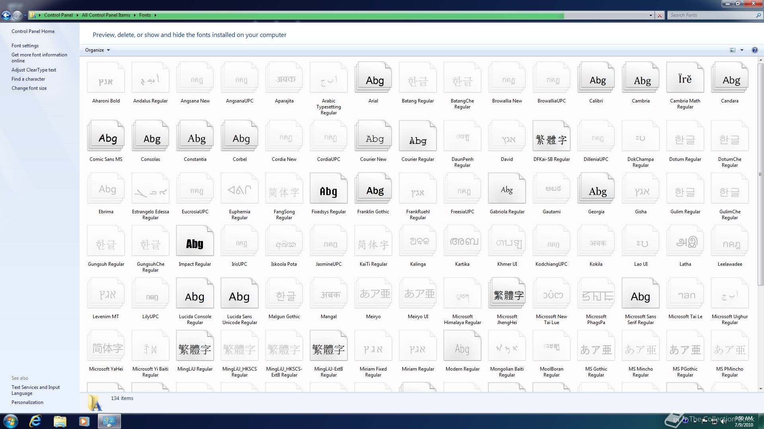764x429 pixels.
Task: Select the Impact Regular font
Action: pyautogui.click(x=195, y=241)
